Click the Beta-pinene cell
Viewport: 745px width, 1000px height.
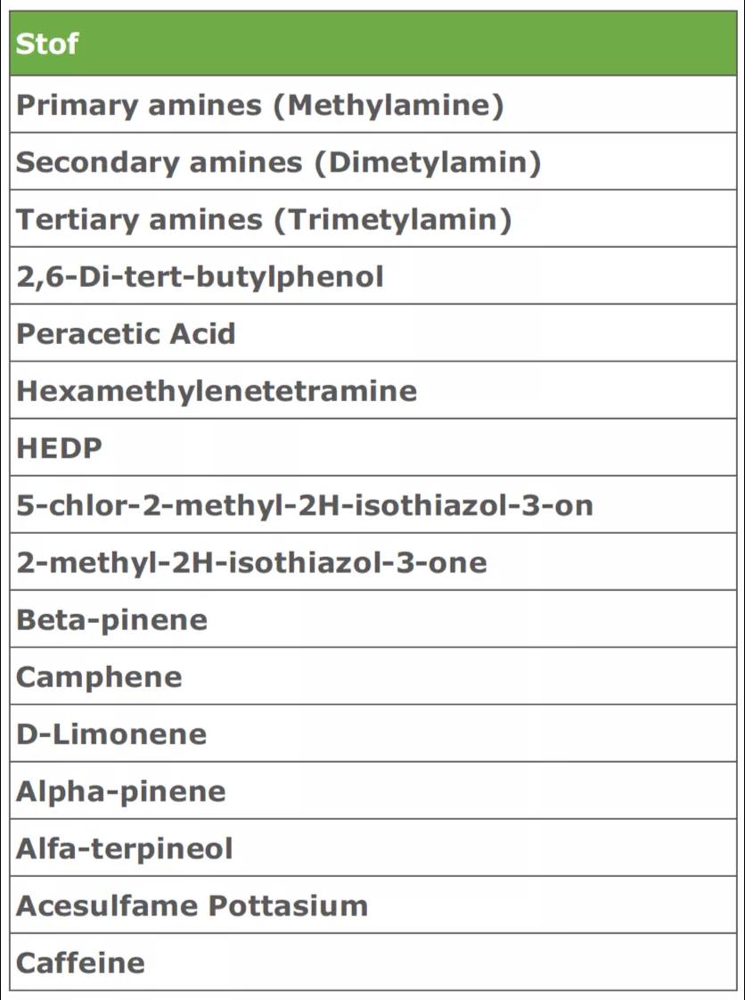(112, 619)
